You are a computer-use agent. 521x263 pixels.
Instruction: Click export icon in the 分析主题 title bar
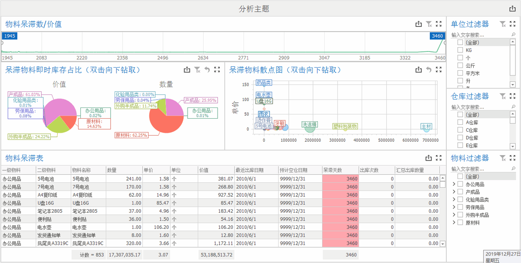(x=512, y=9)
